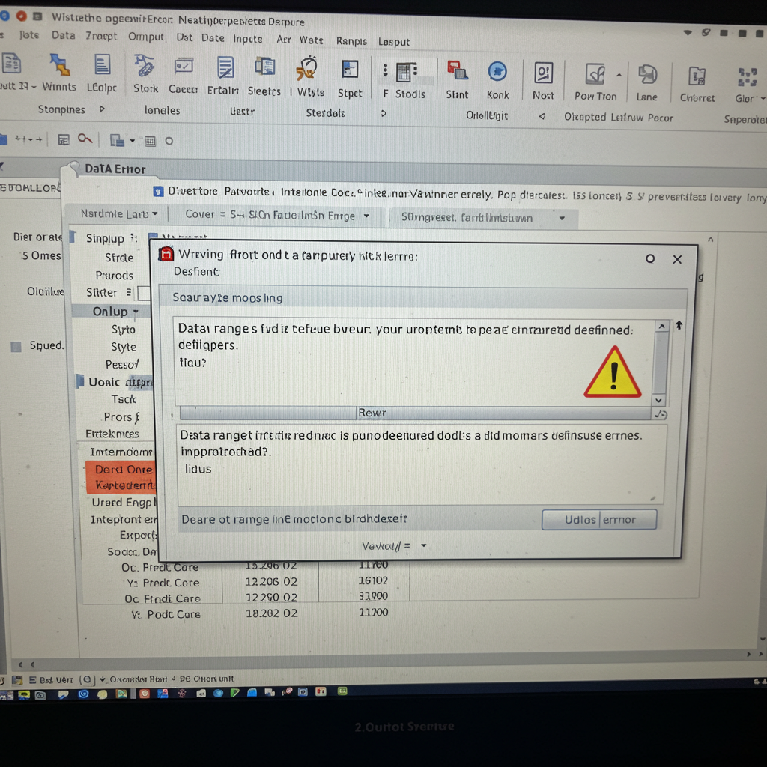Expand the Pow Tron caret

click(619, 76)
